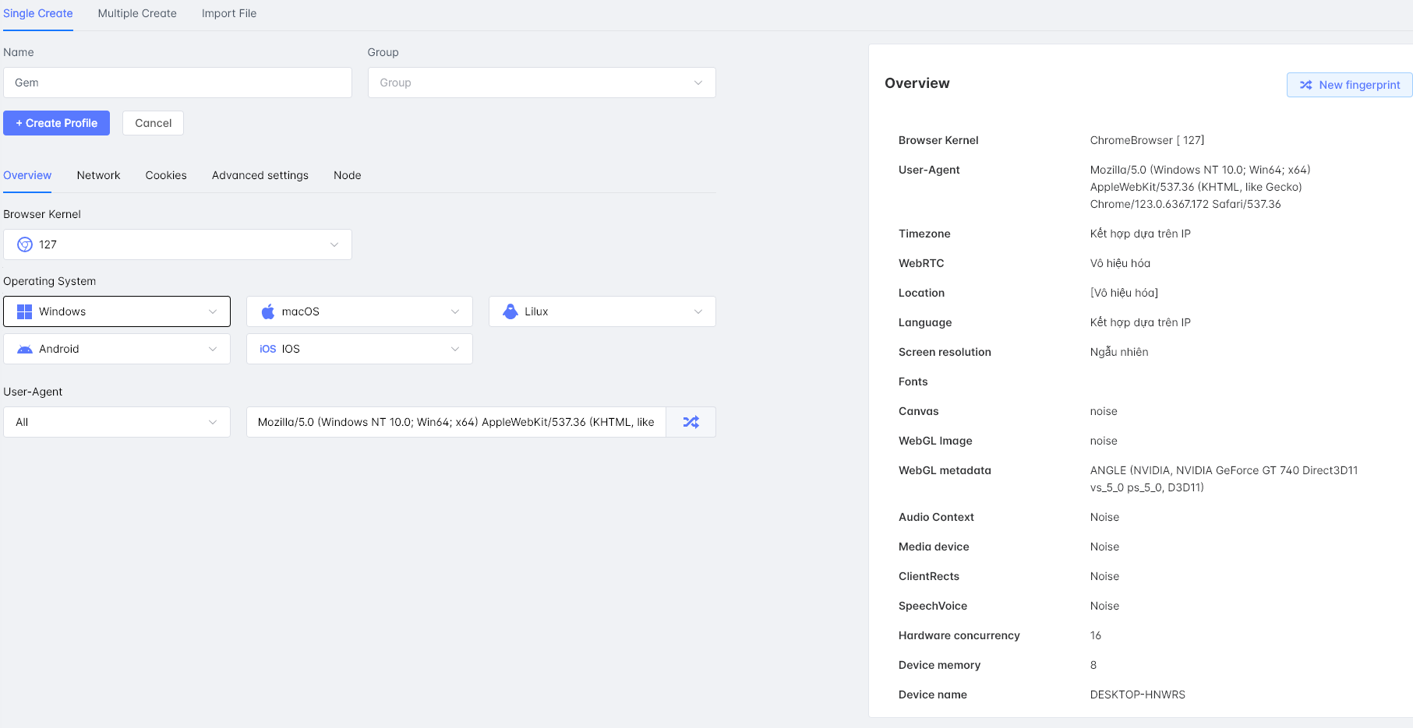This screenshot has width=1413, height=728.
Task: Click the Name input field
Action: [x=178, y=83]
